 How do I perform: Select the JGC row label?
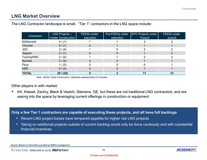25,49
